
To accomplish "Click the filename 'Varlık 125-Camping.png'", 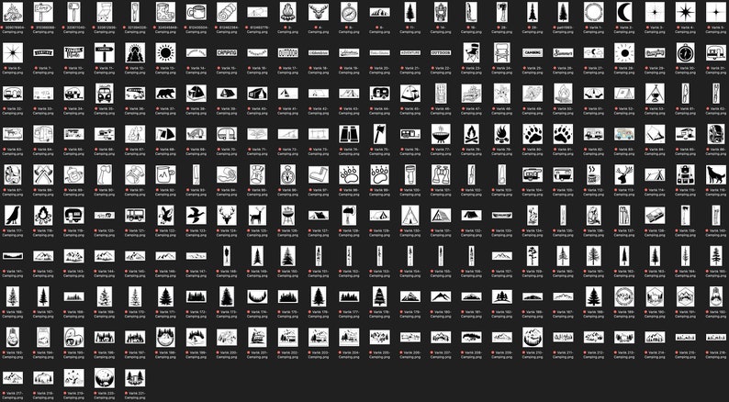I will pyautogui.click(x=257, y=233).
